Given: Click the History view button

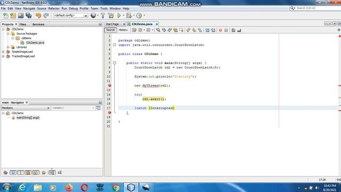Looking at the screenshot, I should coord(123,30).
